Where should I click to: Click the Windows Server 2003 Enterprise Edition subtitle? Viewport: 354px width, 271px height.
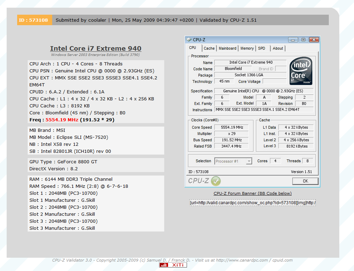(x=95, y=55)
